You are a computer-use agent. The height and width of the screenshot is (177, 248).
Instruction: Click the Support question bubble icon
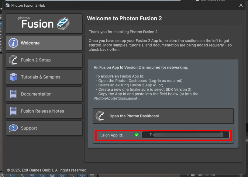click(x=13, y=128)
